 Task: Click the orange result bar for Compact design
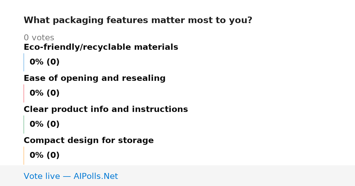point(24,155)
